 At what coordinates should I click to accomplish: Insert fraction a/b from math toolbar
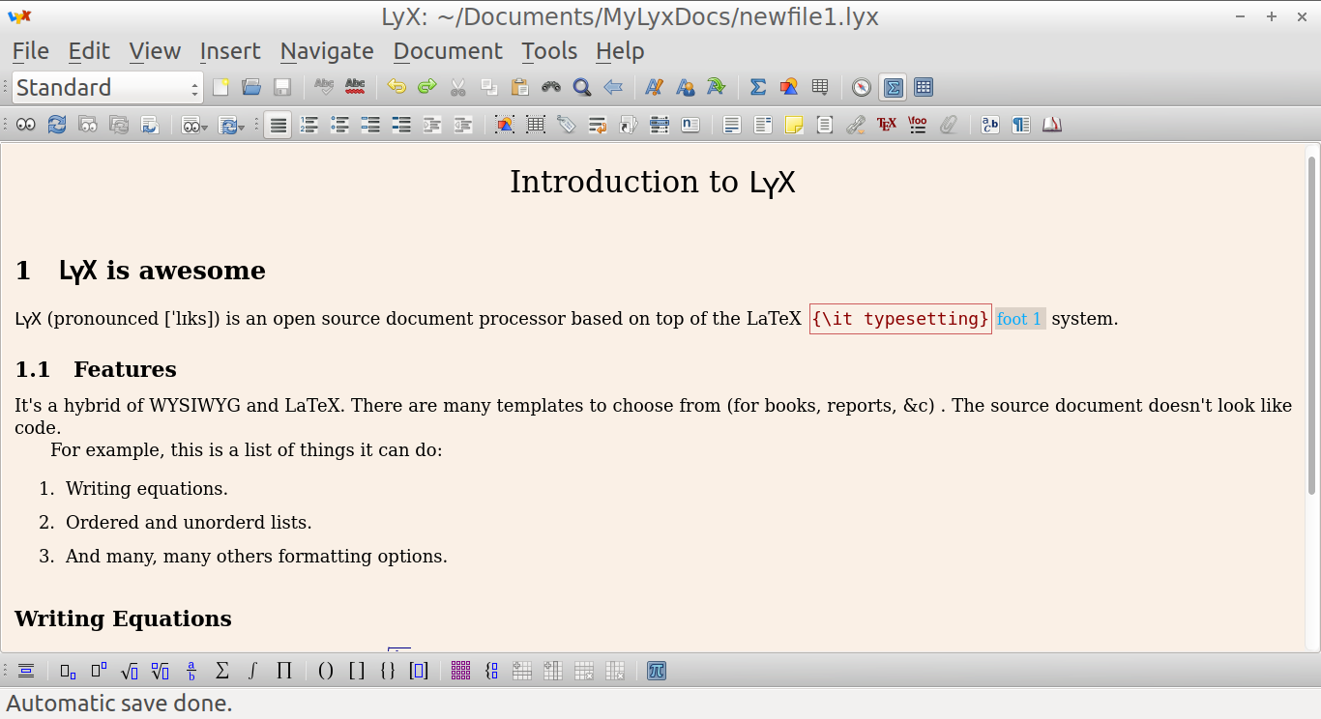(x=191, y=671)
